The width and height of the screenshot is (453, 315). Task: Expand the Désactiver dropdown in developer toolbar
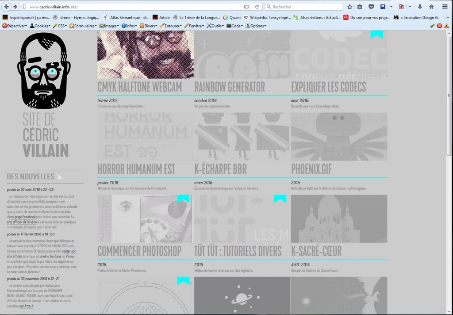(x=15, y=26)
